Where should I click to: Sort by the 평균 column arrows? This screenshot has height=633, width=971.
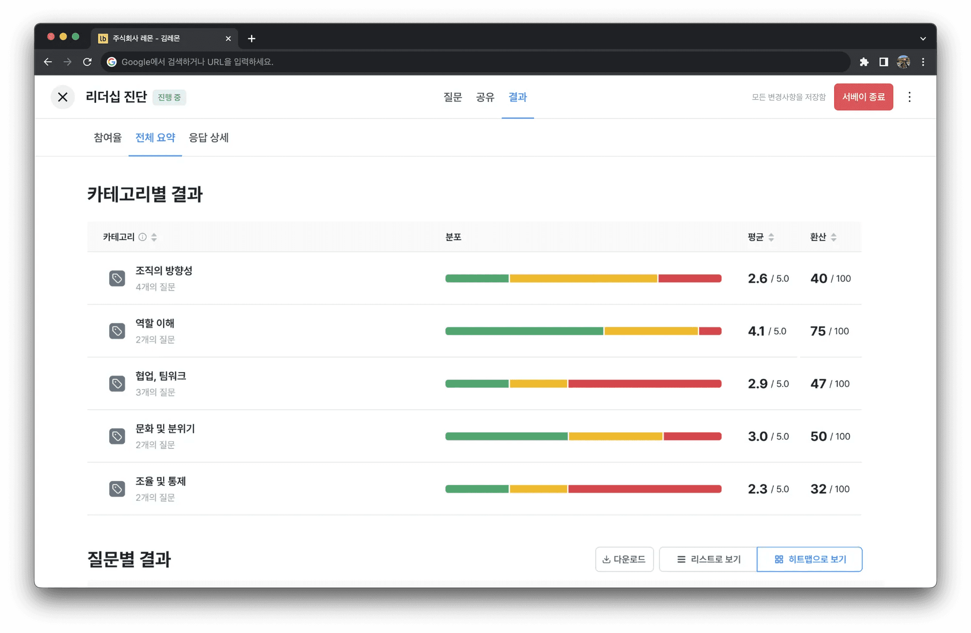pos(771,237)
